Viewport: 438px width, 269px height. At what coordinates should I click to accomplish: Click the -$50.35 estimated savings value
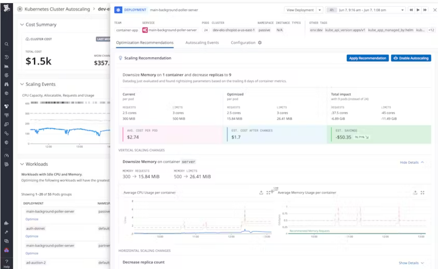(x=343, y=137)
